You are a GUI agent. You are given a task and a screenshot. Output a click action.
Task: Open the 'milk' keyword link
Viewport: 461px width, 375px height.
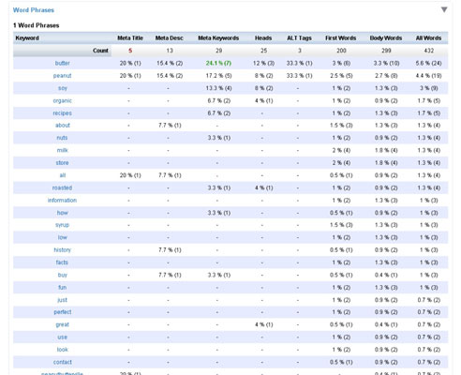[x=63, y=150]
